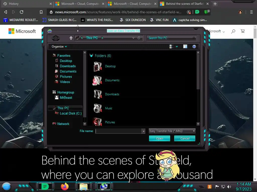This screenshot has height=192, width=257.
Task: Click the file list scroll-down arrow
Action: coord(198,124)
